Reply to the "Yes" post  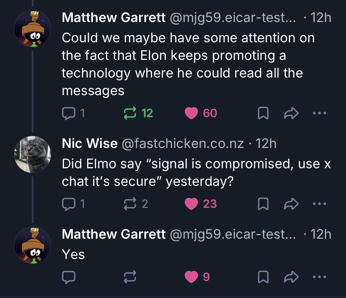coord(69,277)
